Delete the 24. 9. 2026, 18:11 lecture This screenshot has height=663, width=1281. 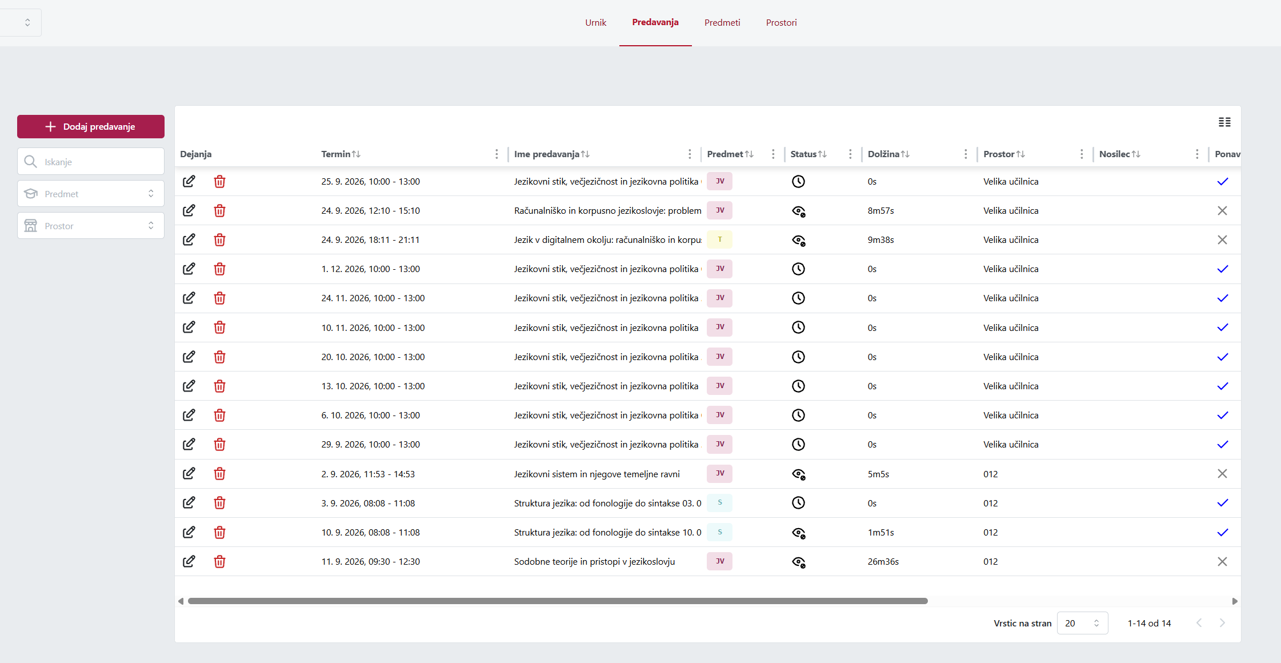coord(219,239)
